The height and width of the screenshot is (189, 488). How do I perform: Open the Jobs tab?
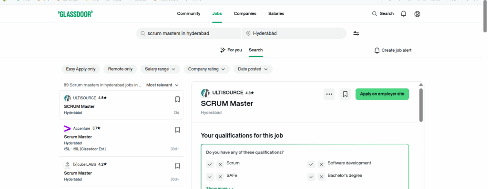tap(217, 14)
